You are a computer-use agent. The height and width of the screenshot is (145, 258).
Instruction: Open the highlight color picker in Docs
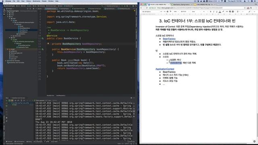tap(223, 12)
